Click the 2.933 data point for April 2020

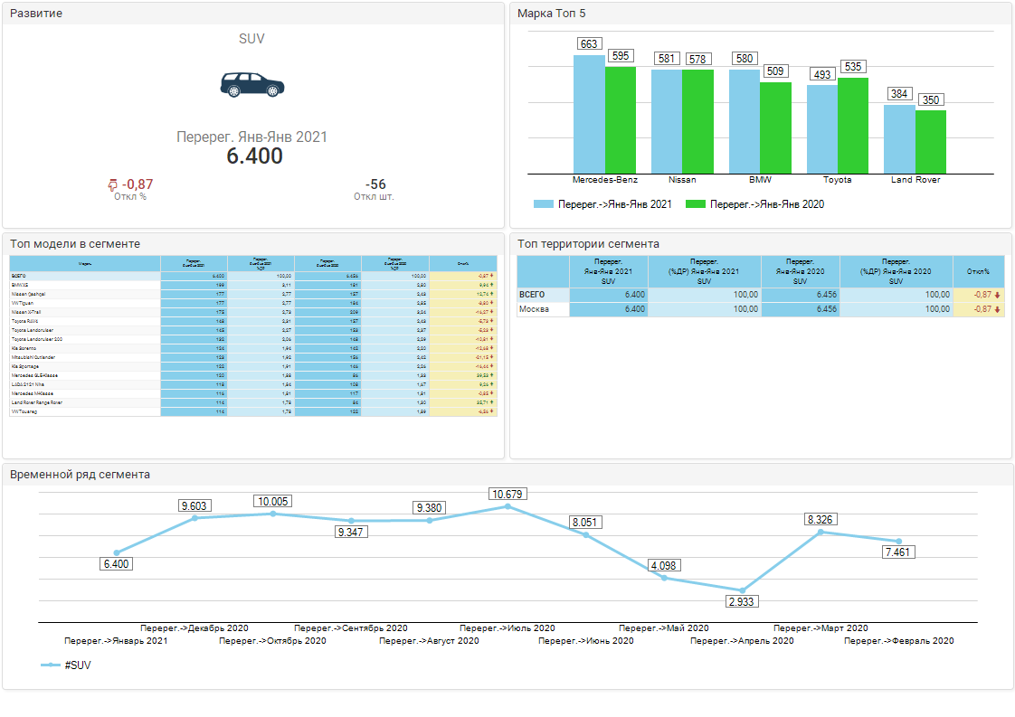pos(743,590)
